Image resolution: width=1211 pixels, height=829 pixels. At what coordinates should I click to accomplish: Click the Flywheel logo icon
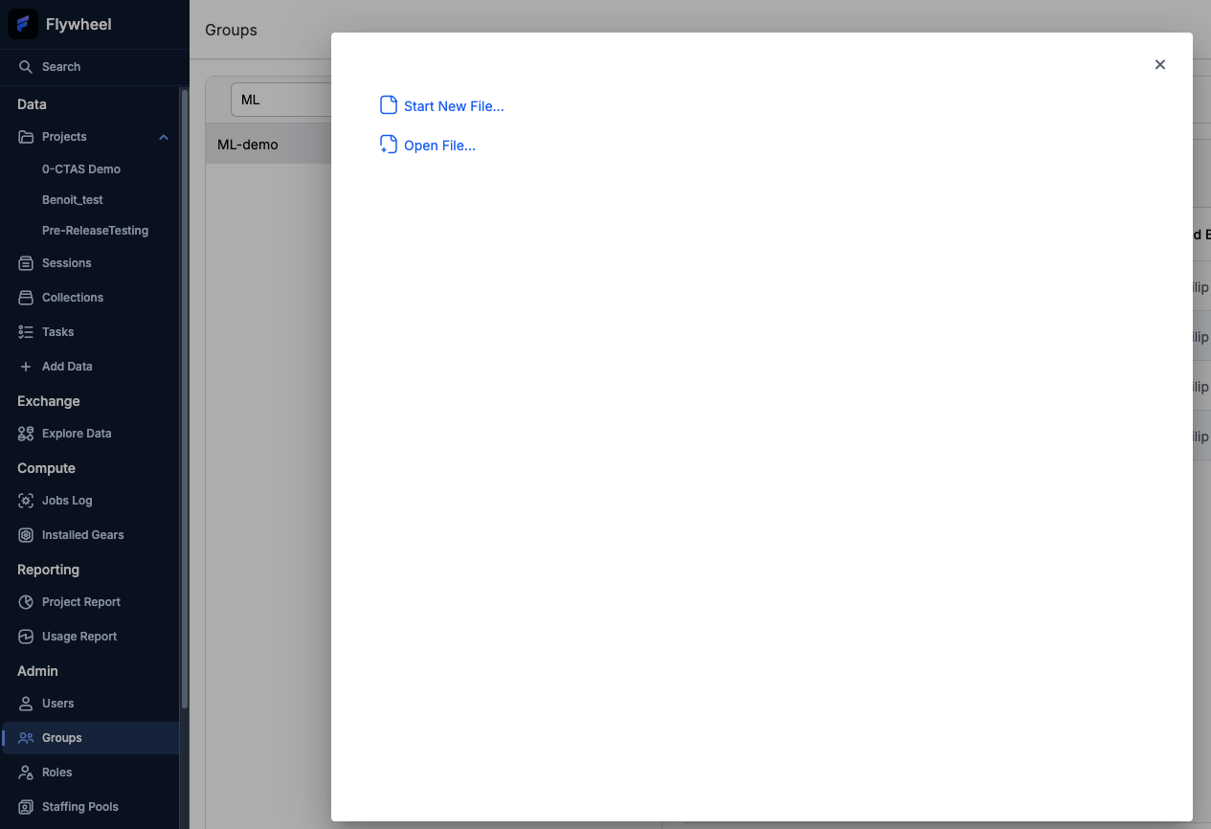click(22, 23)
